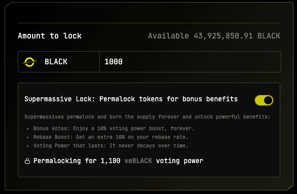Image resolution: width=297 pixels, height=194 pixels.
Task: Click the Rebase Boost bullet line
Action: [110, 137]
